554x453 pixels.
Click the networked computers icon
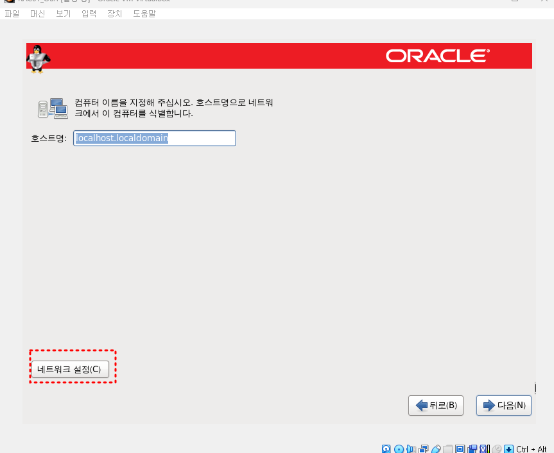click(x=53, y=108)
